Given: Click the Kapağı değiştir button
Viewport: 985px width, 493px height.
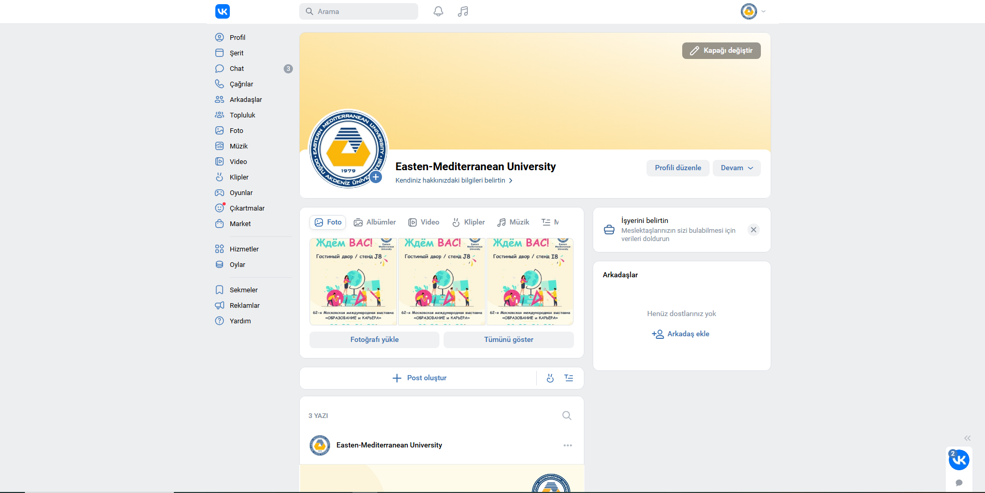Looking at the screenshot, I should (721, 51).
